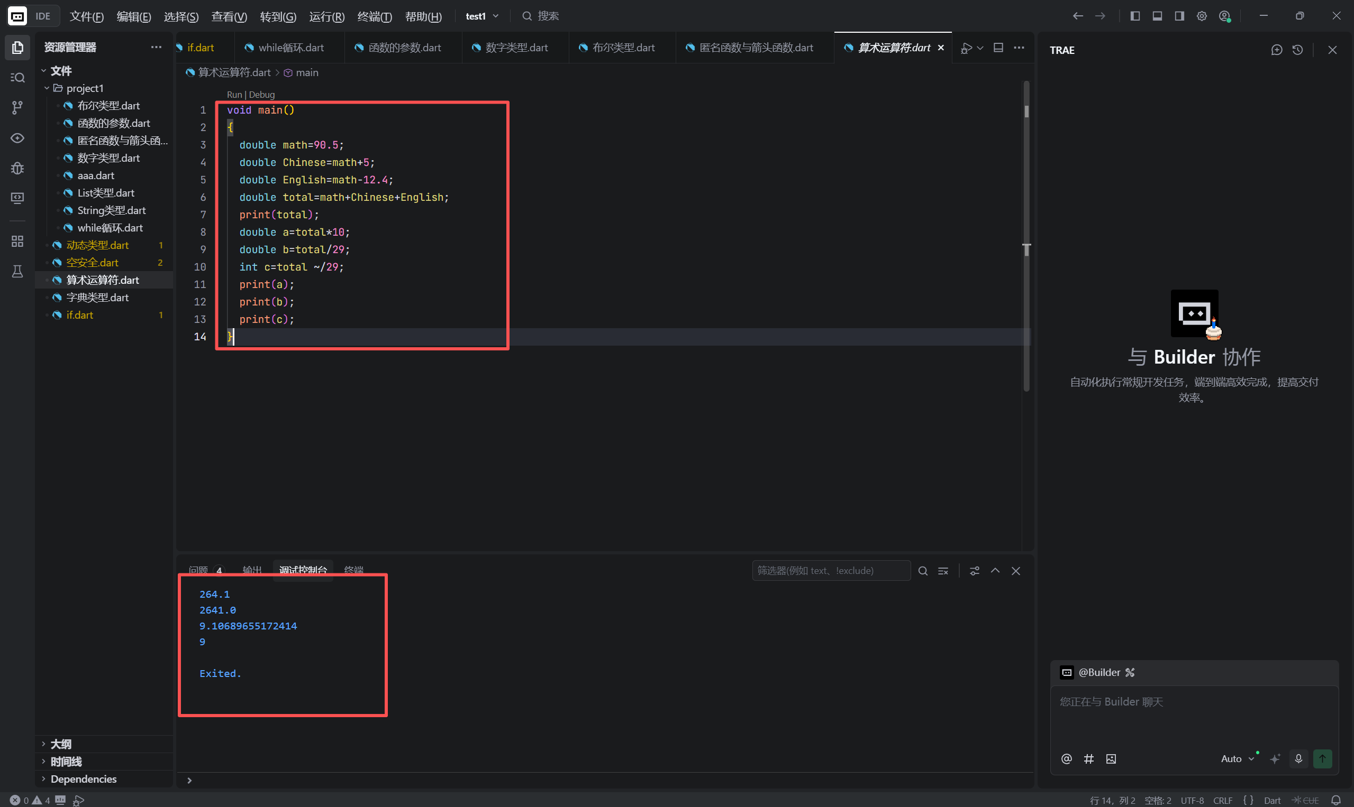Expand the 大纲 outline section
The width and height of the screenshot is (1354, 807).
60,744
